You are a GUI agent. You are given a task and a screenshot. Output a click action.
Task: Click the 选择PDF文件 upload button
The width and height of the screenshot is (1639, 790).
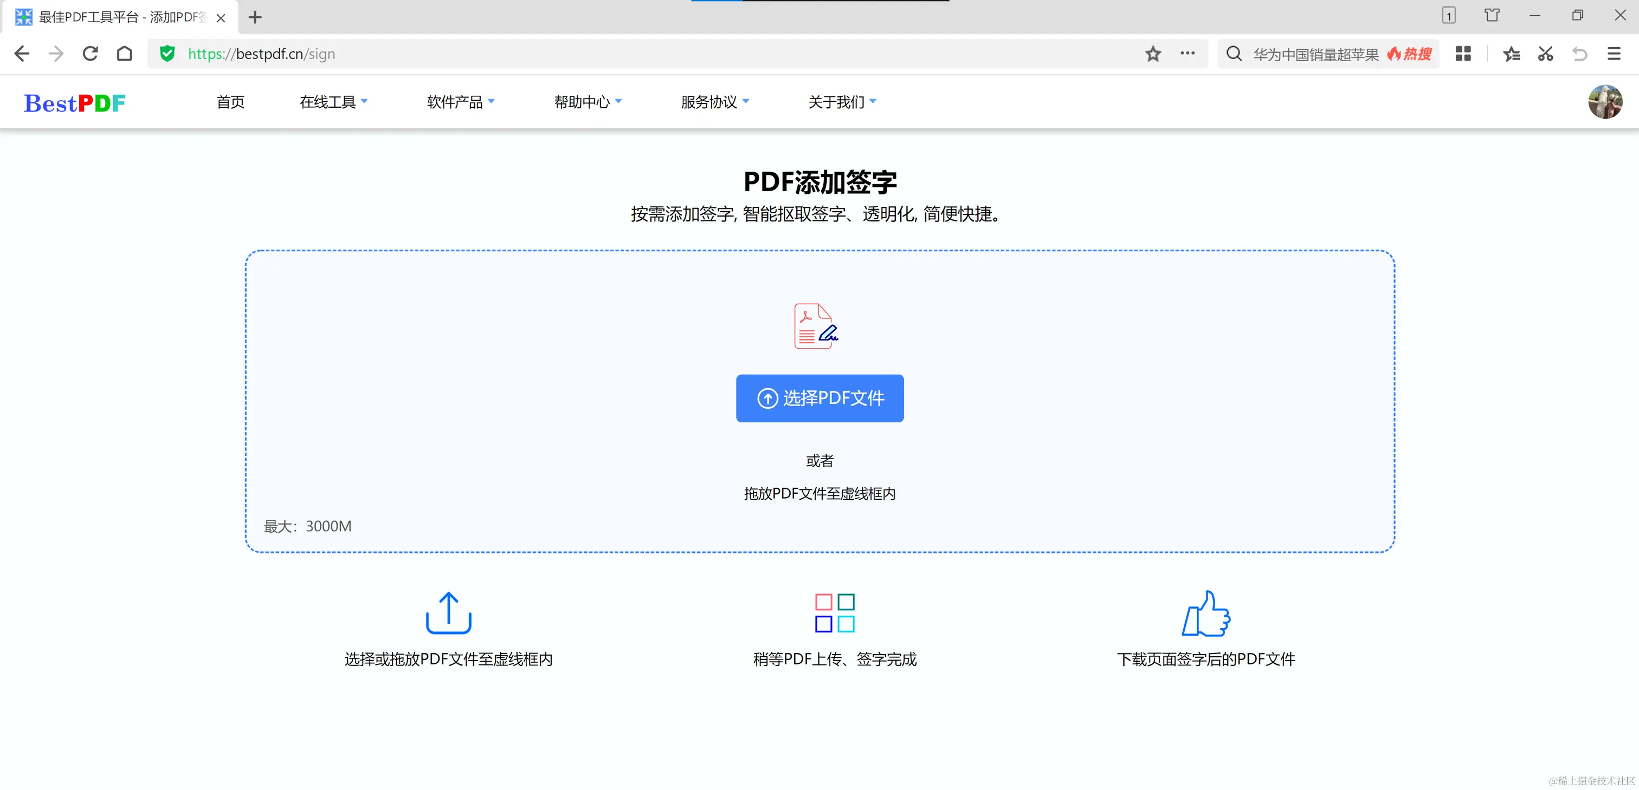pyautogui.click(x=819, y=399)
